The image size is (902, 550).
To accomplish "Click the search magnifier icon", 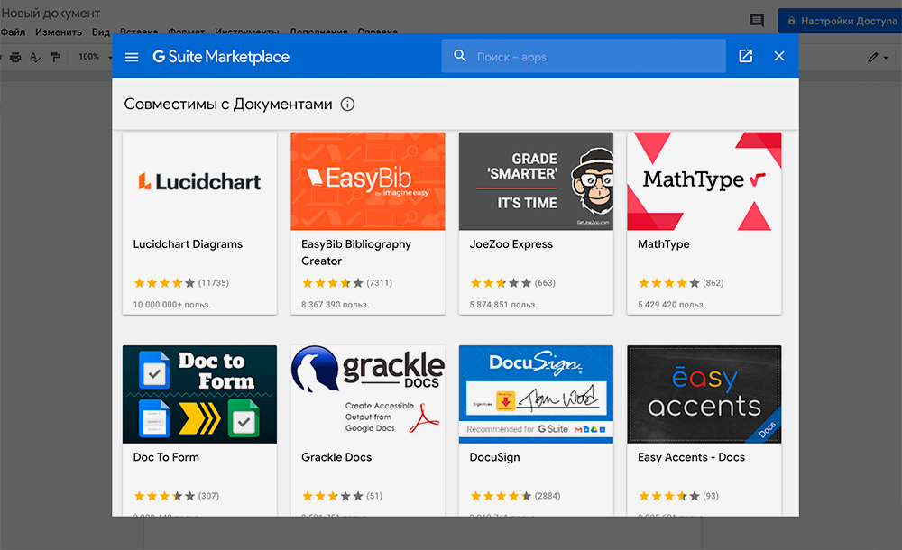I will pyautogui.click(x=460, y=56).
